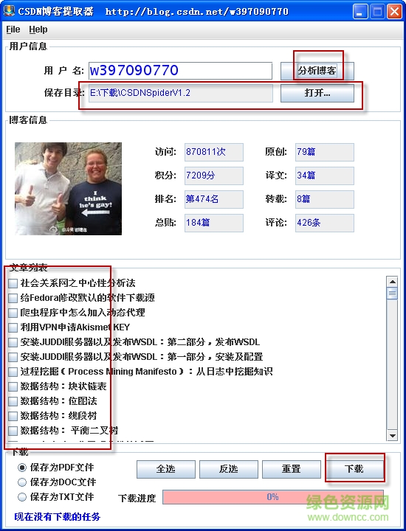
Task: Maximize the CSDN博客提取器 window
Action: 377,12
